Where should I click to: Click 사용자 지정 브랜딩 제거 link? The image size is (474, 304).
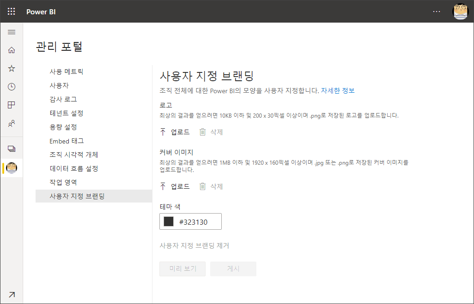[194, 246]
